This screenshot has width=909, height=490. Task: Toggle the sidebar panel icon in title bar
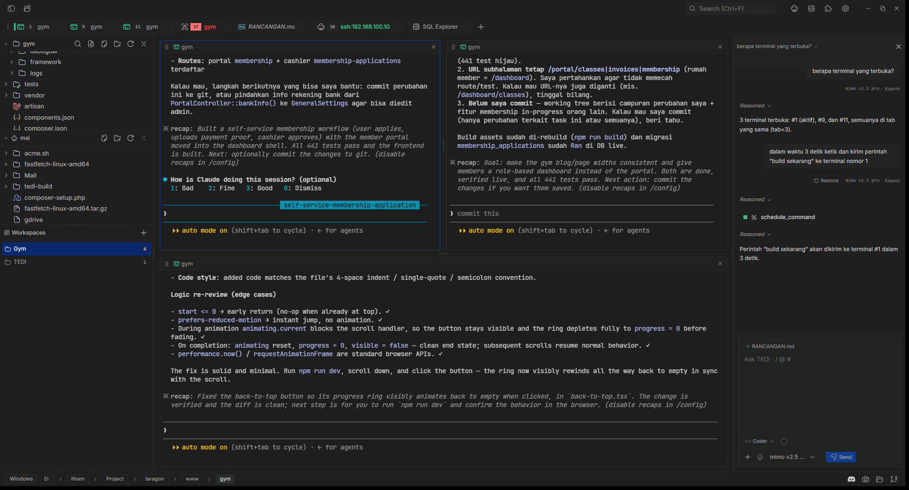coord(11,9)
